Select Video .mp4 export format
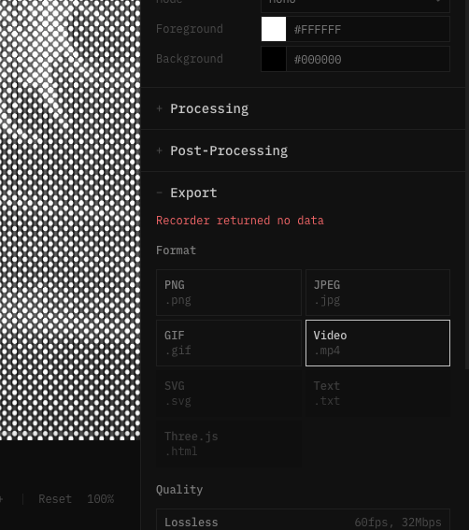469x530 pixels. click(x=377, y=343)
